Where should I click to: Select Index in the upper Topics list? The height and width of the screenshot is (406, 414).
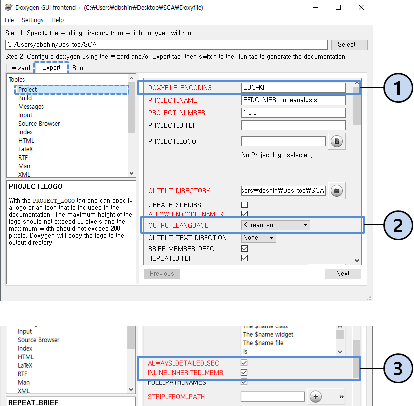pyautogui.click(x=25, y=132)
